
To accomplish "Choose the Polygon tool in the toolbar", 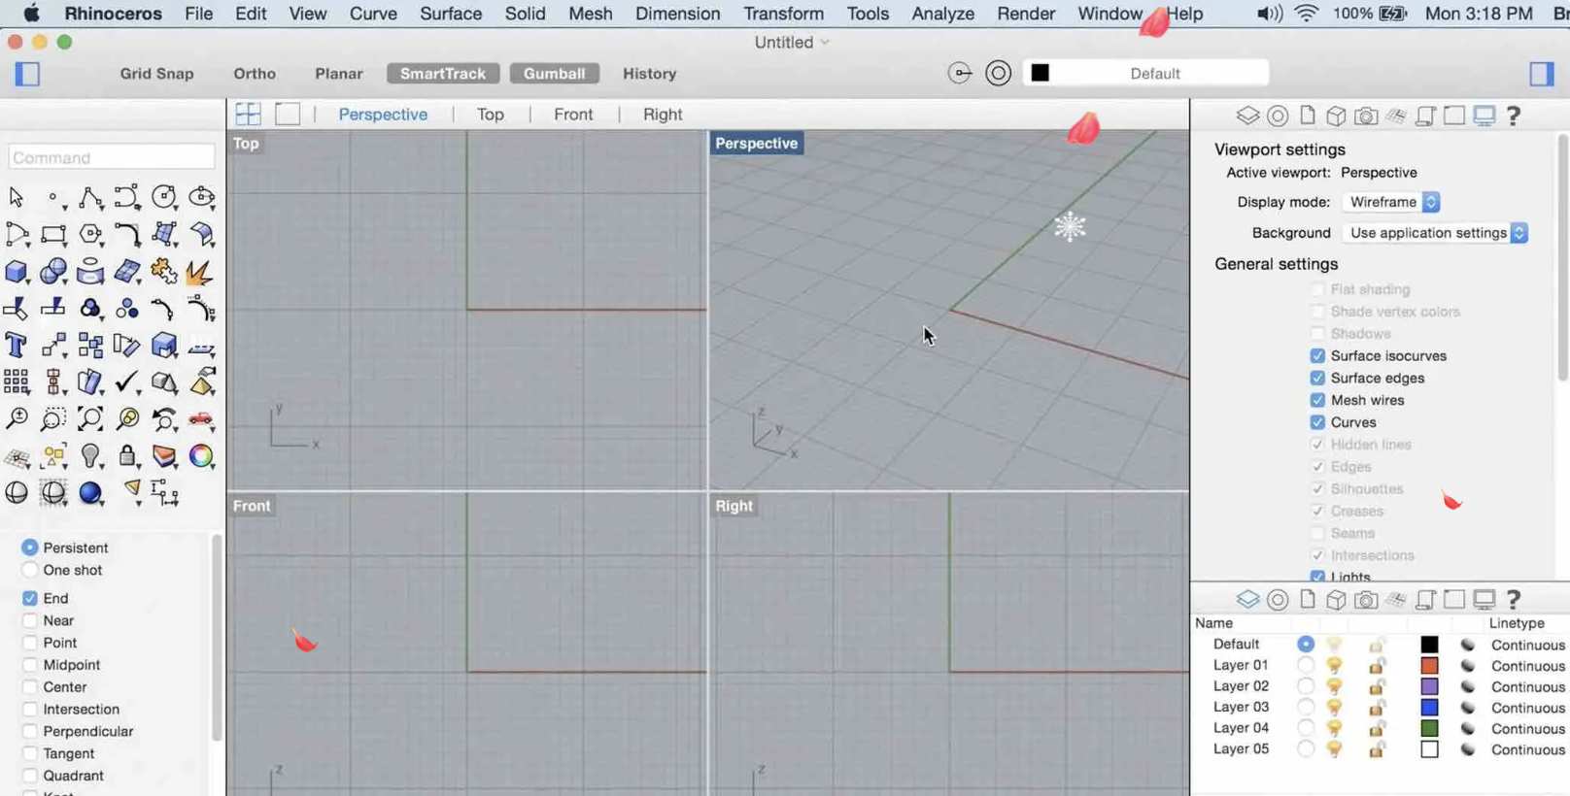I will click(x=90, y=235).
